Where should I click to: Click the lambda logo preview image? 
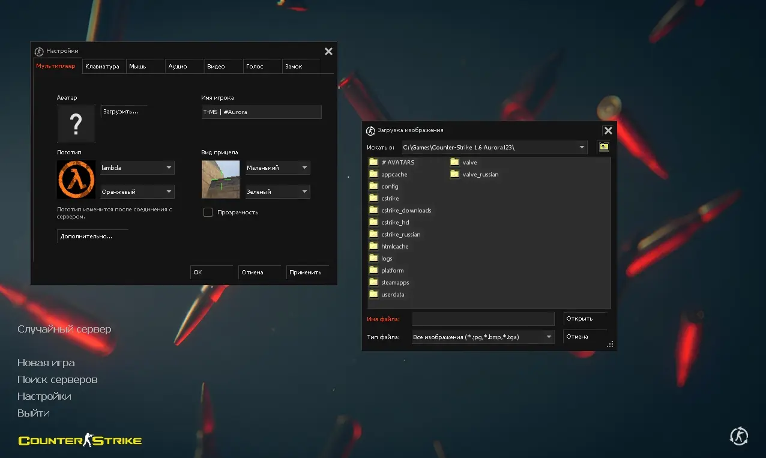76,179
